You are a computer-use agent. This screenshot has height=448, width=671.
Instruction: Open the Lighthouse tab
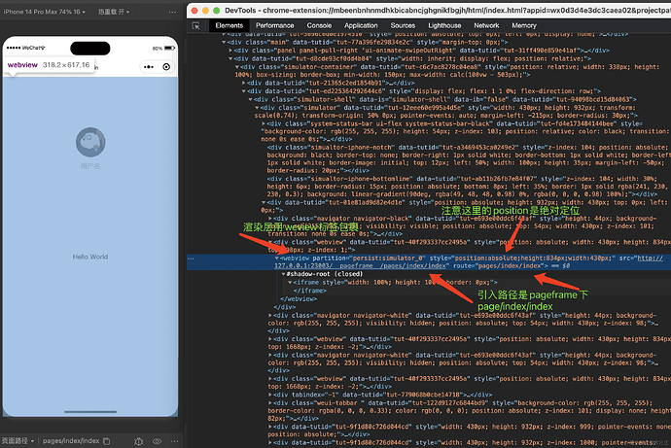444,25
